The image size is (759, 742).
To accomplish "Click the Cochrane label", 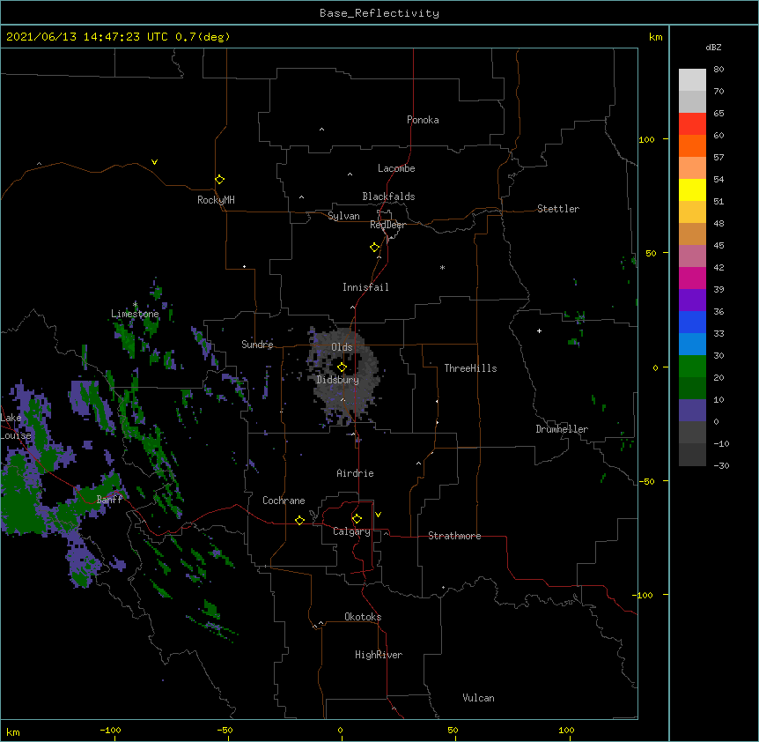I will (284, 501).
